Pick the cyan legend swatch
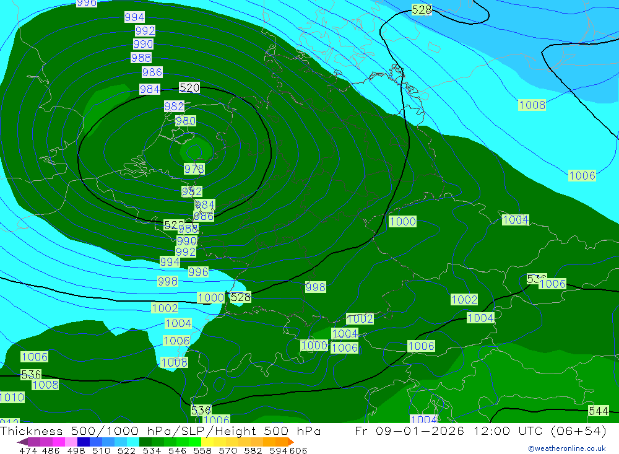 (133, 442)
